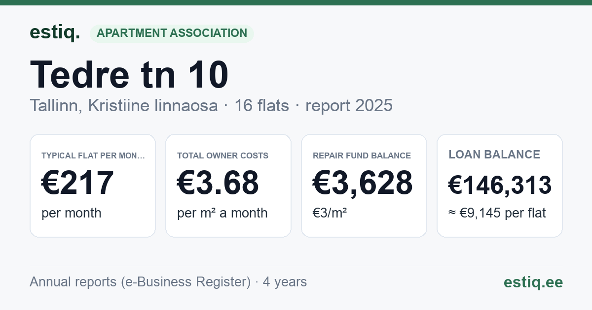Click the €3,628 value
Screen dimensions: 592x310
363,183
